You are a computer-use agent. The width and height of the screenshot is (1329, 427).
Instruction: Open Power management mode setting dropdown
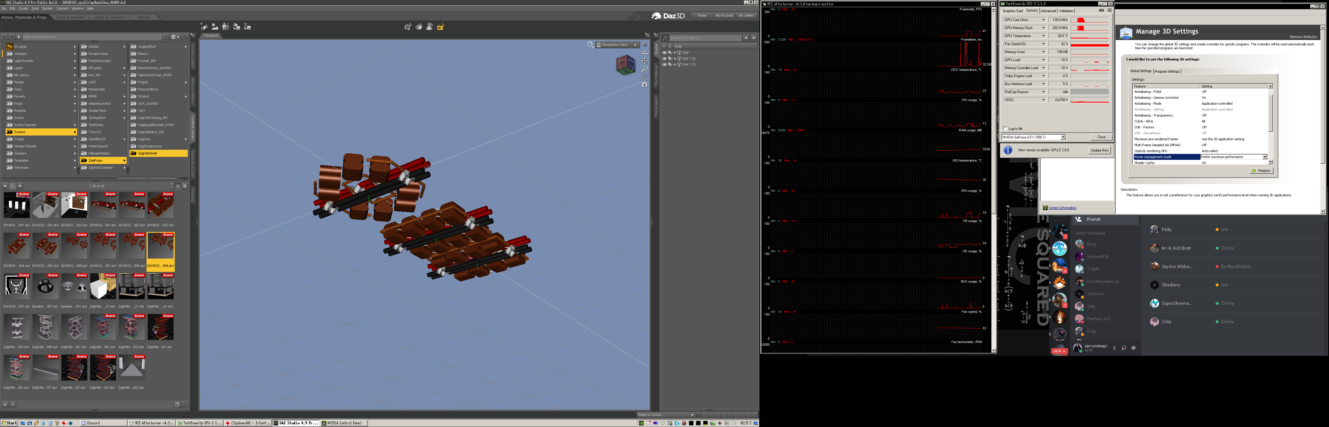tap(1265, 157)
